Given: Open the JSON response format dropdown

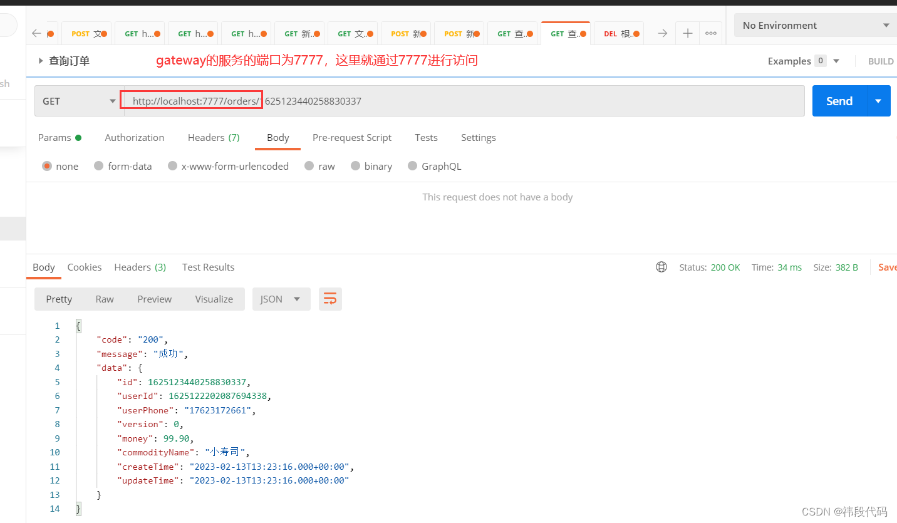Looking at the screenshot, I should tap(281, 299).
